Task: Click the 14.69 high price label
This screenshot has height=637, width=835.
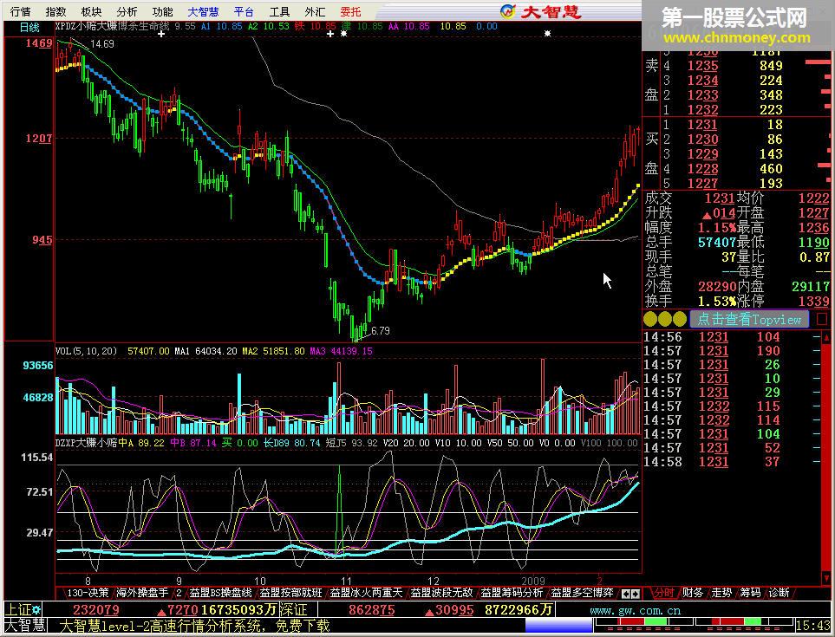Action: tap(102, 44)
